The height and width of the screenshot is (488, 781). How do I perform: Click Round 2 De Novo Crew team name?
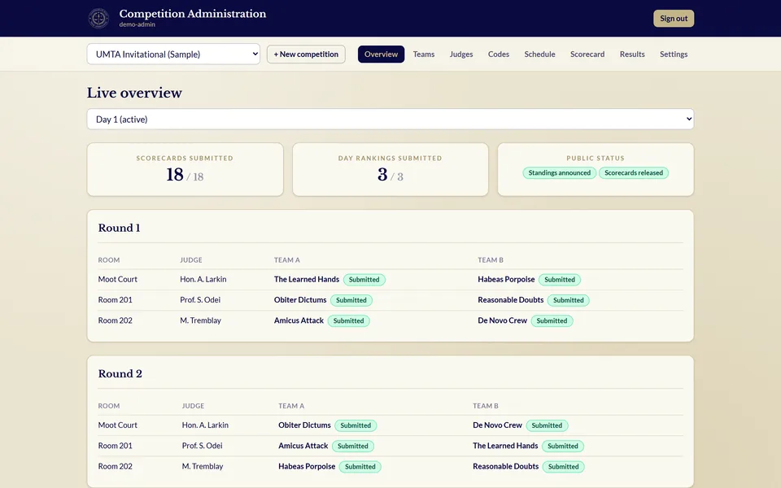point(497,425)
